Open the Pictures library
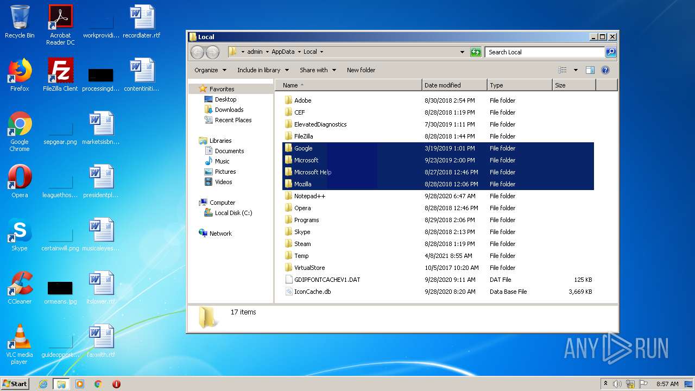The width and height of the screenshot is (695, 391). (x=225, y=172)
